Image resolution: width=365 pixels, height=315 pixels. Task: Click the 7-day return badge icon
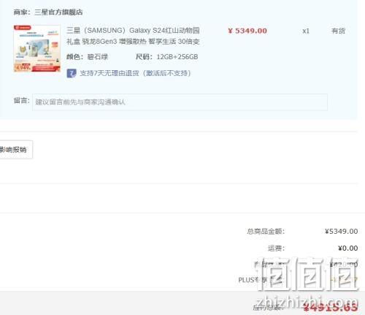(72, 73)
